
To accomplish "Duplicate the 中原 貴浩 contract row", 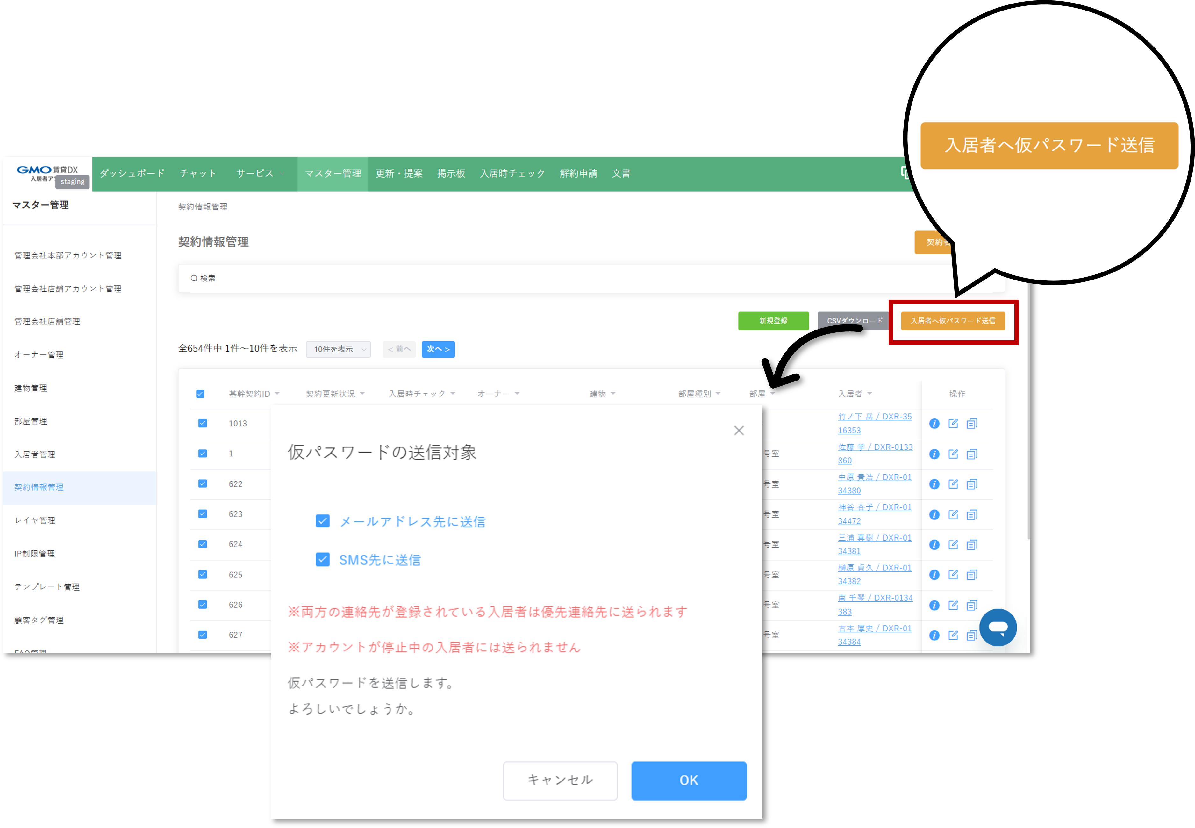I will pyautogui.click(x=972, y=483).
